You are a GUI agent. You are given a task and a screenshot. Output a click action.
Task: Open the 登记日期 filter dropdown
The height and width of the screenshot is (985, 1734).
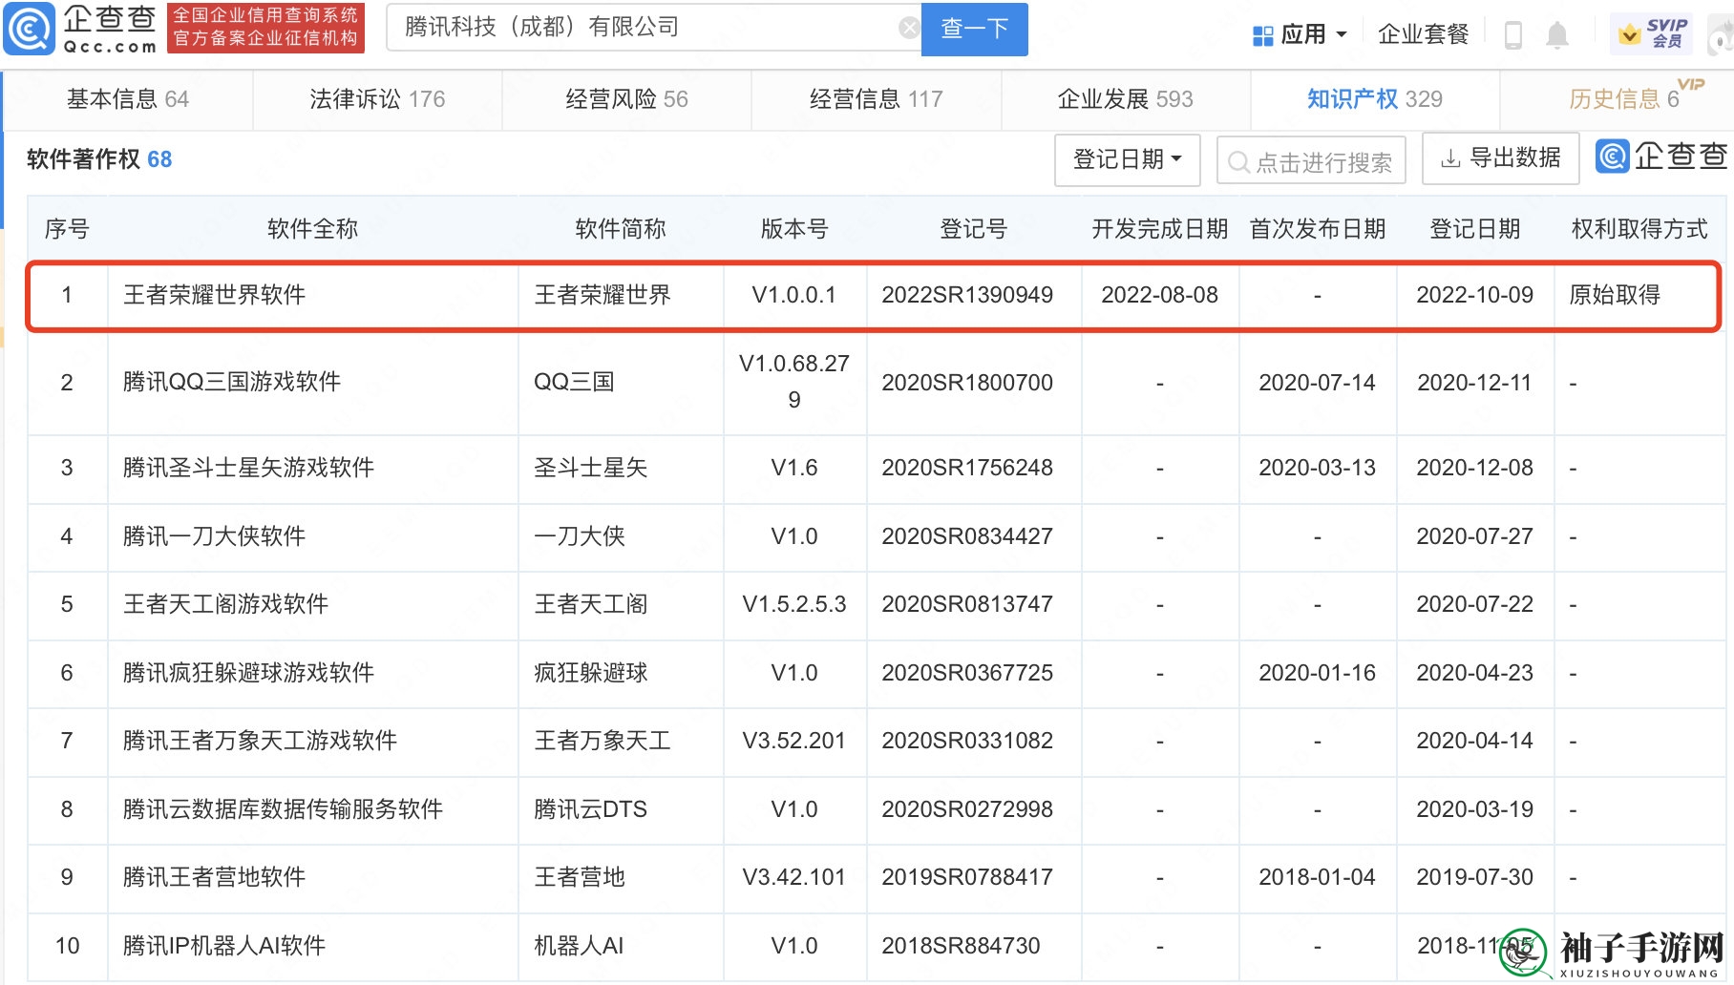click(x=1127, y=159)
